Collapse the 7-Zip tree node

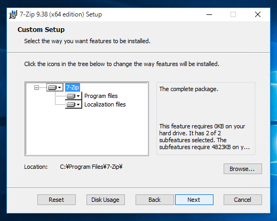36,87
